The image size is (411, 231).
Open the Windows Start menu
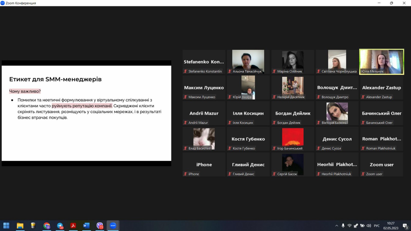tap(6, 226)
